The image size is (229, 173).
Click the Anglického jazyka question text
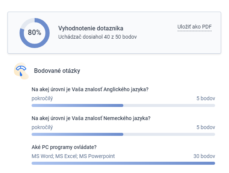(90, 89)
